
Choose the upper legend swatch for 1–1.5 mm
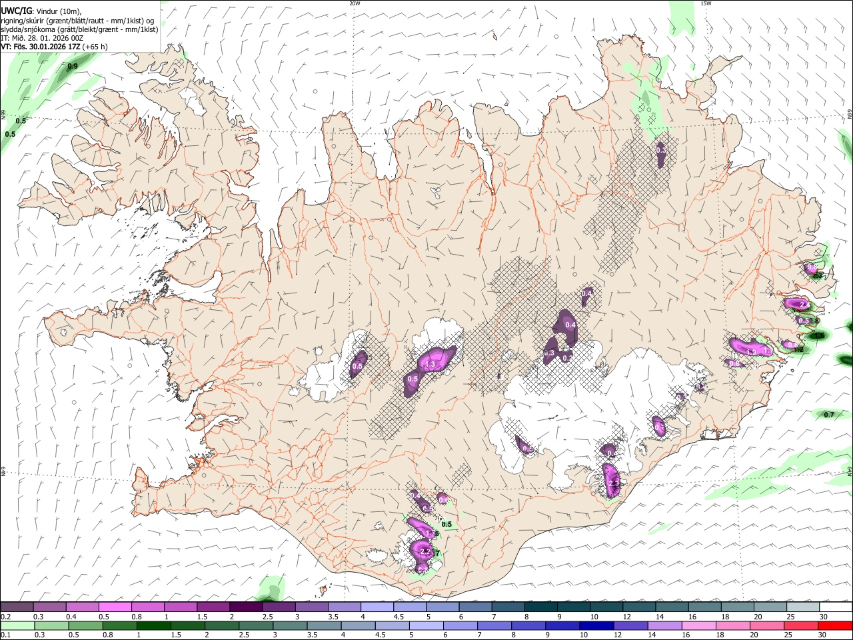tap(181, 607)
